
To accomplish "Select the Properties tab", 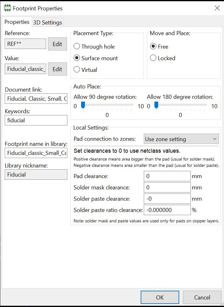I will coord(17,22).
